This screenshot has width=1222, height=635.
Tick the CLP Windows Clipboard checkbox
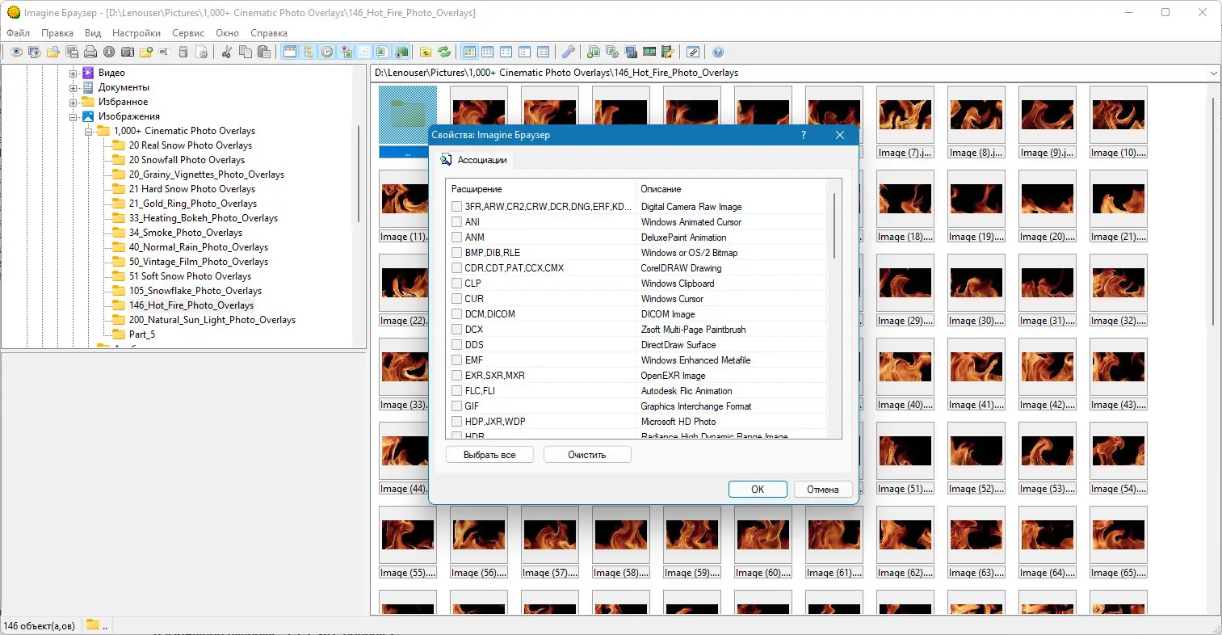tap(457, 284)
